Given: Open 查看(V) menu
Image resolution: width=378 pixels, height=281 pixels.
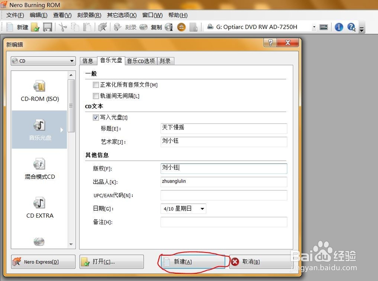Looking at the screenshot, I should [62, 15].
